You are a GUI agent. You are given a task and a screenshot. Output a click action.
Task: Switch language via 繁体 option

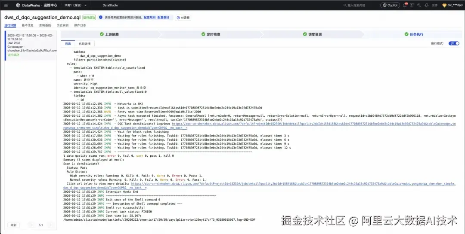click(x=434, y=5)
